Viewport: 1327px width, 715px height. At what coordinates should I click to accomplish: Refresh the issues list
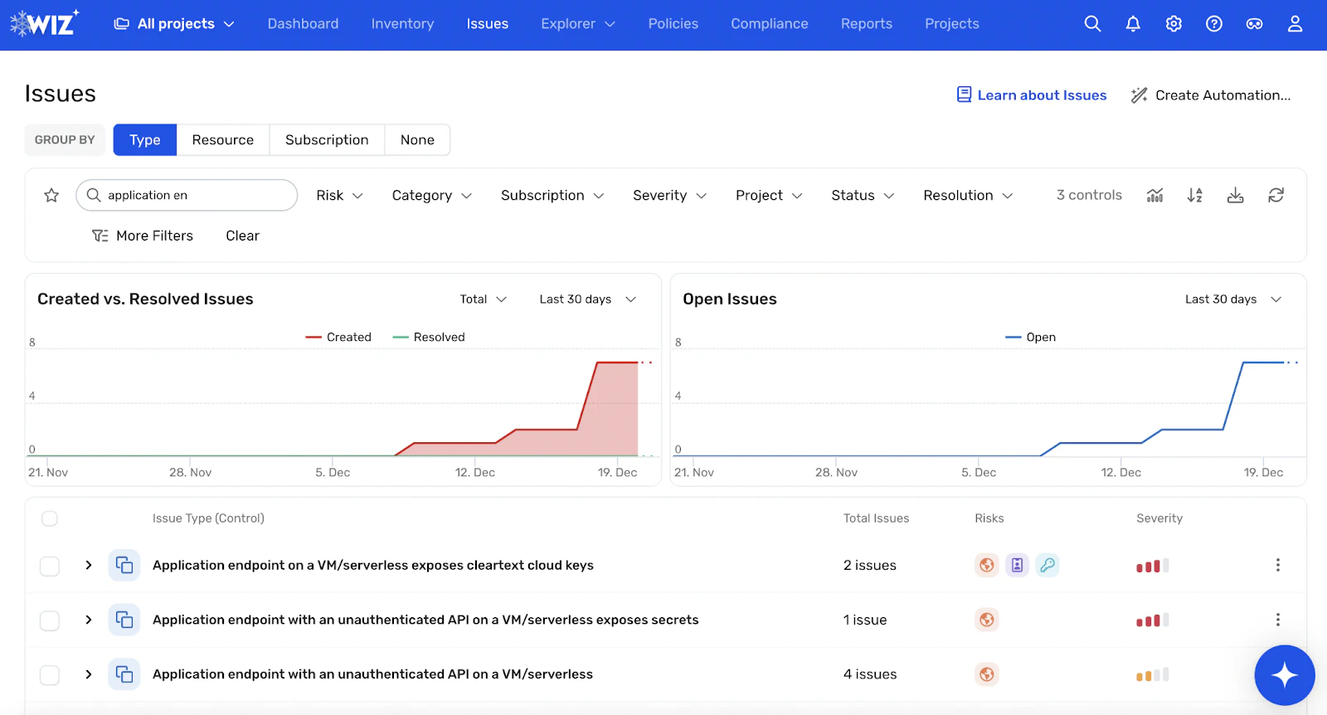pos(1276,195)
